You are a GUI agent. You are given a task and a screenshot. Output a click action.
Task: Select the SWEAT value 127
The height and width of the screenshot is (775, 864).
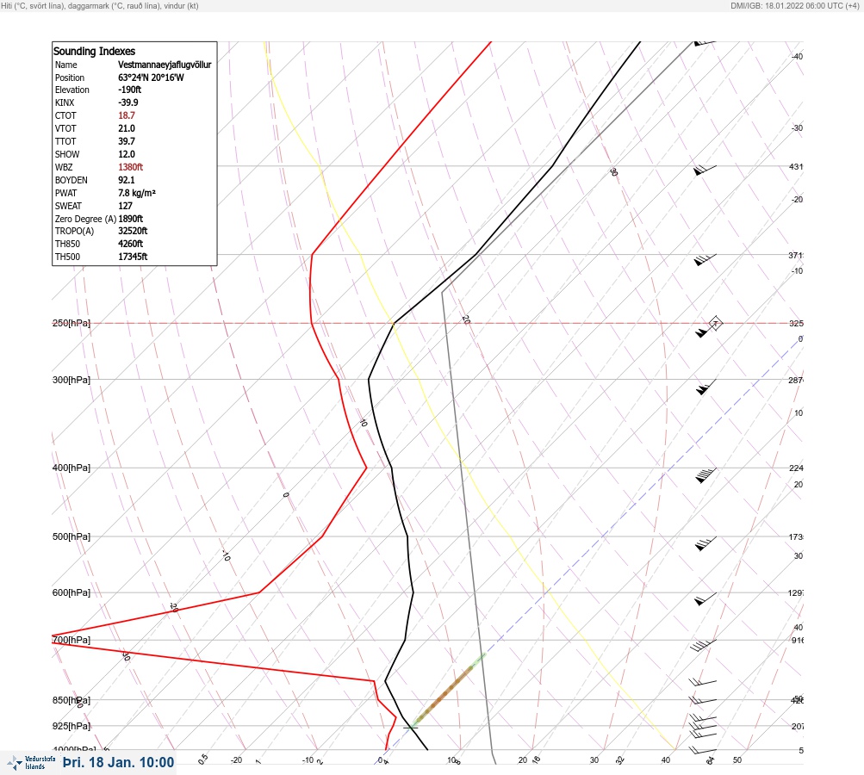click(x=125, y=206)
